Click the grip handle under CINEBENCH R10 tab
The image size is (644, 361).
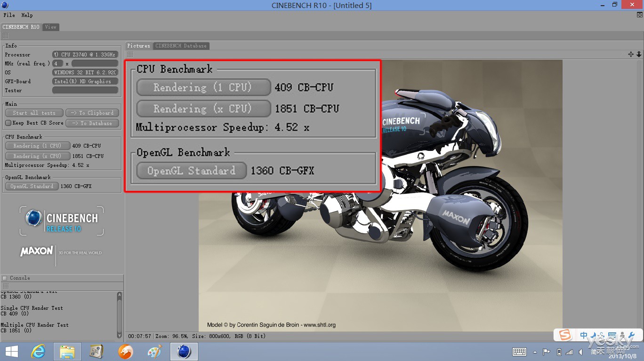pyautogui.click(x=5, y=36)
